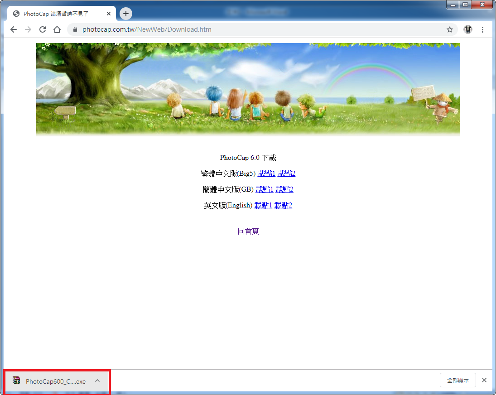
Task: Download GB version from 載點2
Action: (284, 189)
